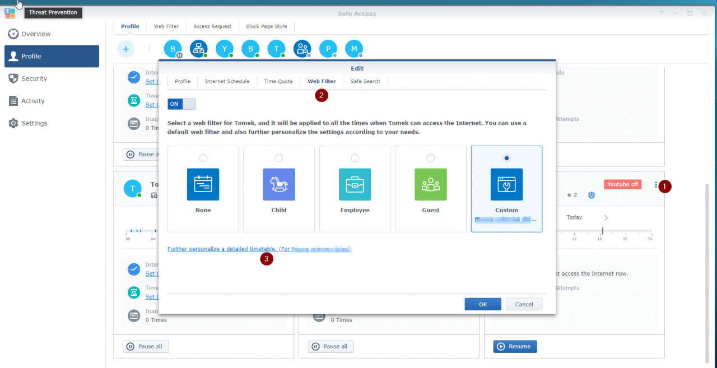Open the Safe Search tab

365,81
